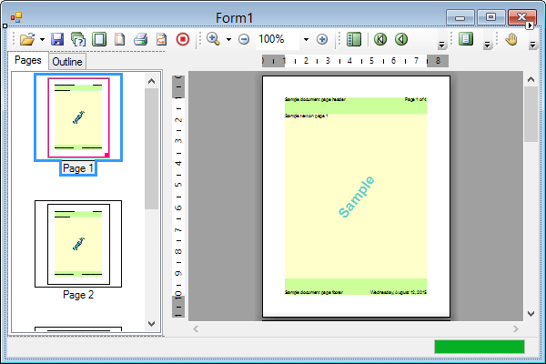The height and width of the screenshot is (364, 546).
Task: Select the Page 2 thumbnail
Action: click(x=78, y=244)
